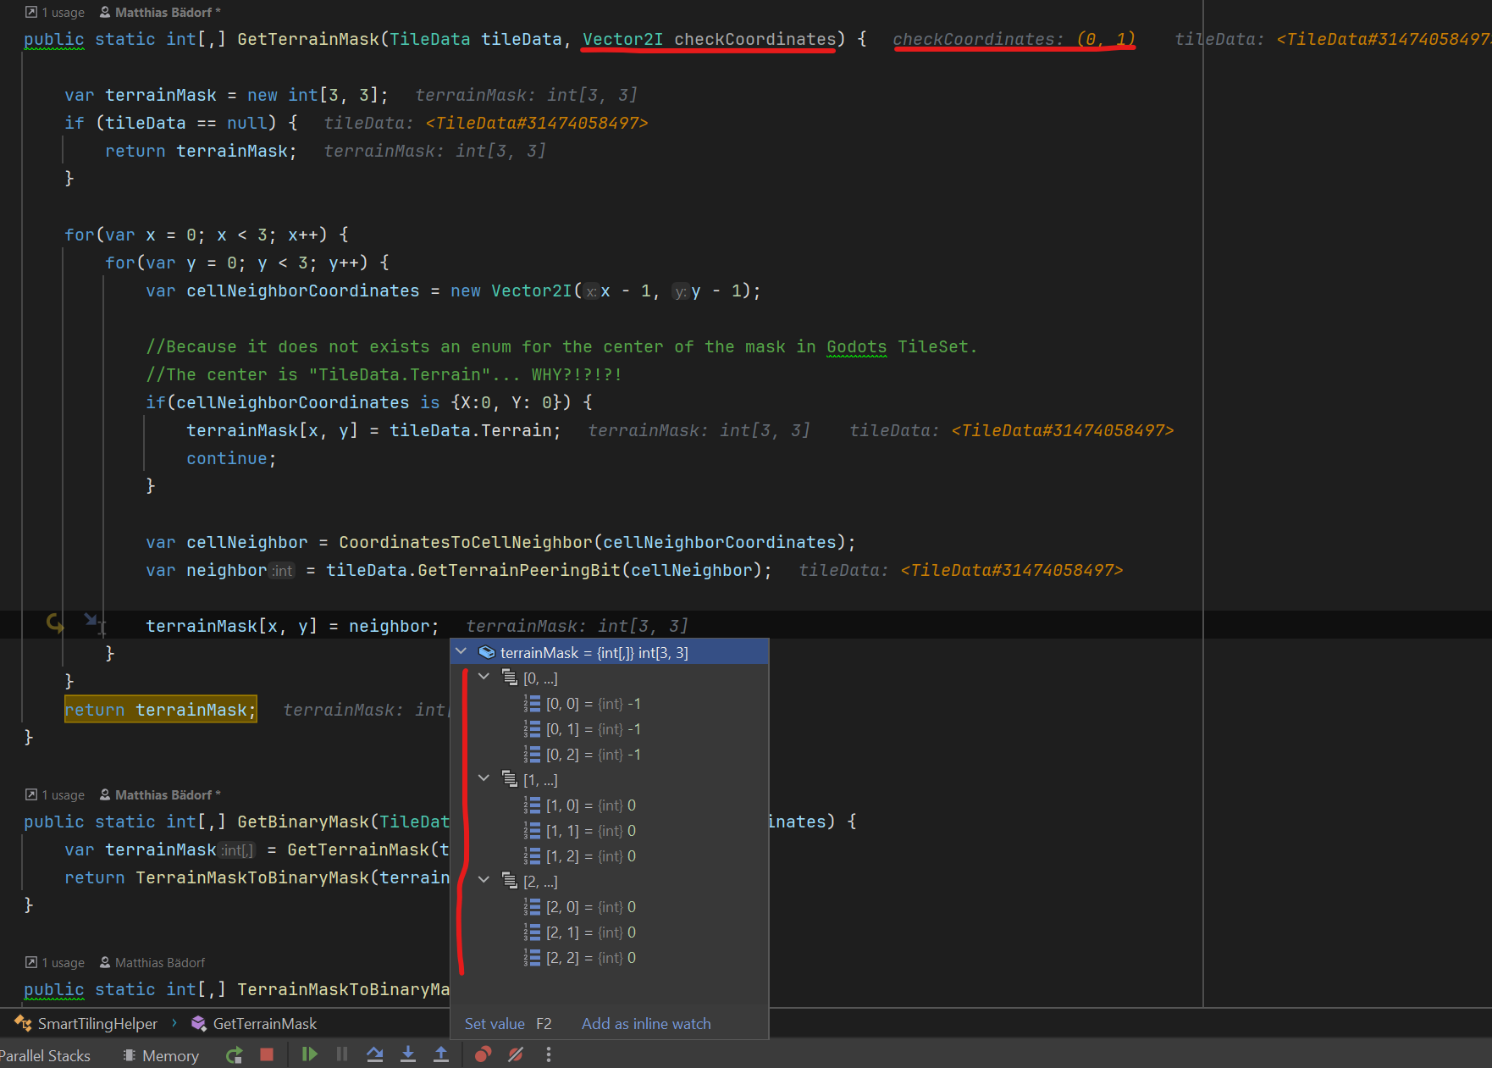This screenshot has height=1068, width=1492.
Task: Click the Set value link
Action: [x=495, y=1023]
